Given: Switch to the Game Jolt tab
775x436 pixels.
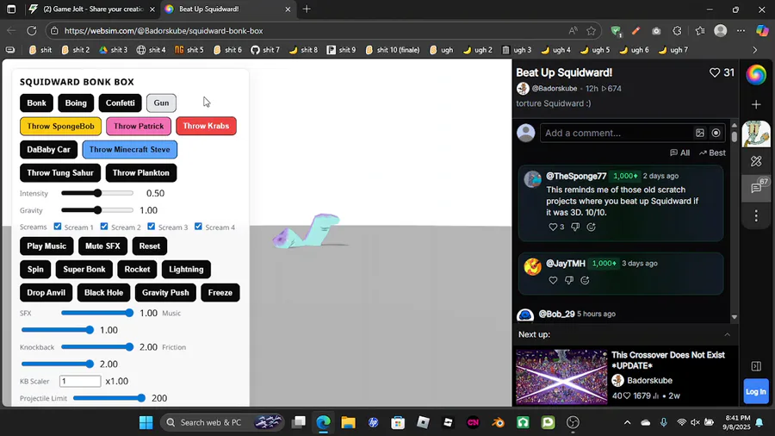Looking at the screenshot, I should (92, 9).
